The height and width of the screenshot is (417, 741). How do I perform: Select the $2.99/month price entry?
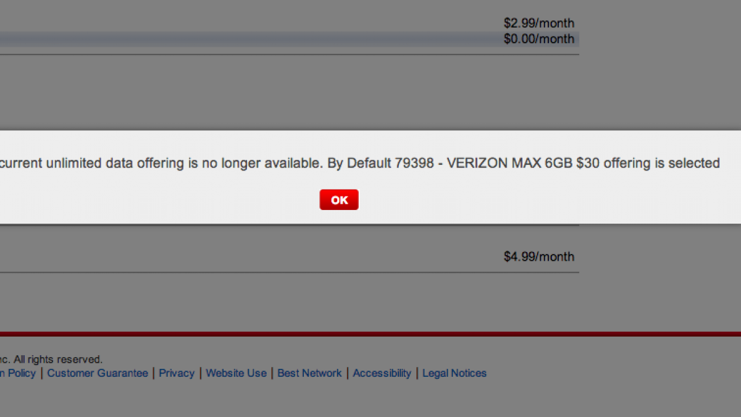[x=538, y=23]
